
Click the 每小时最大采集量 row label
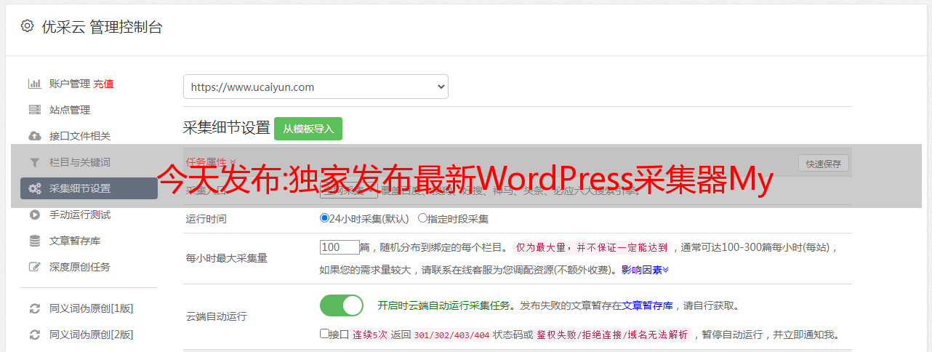(227, 258)
